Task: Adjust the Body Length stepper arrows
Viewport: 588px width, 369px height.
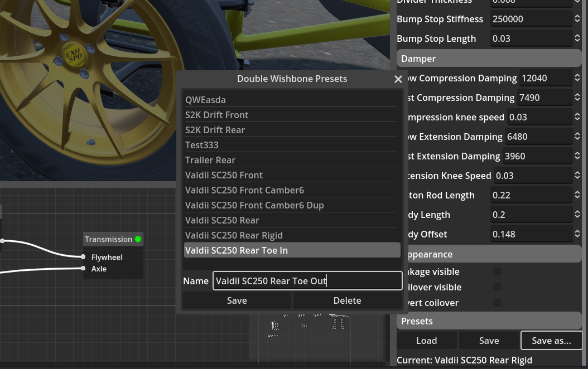Action: click(x=577, y=215)
